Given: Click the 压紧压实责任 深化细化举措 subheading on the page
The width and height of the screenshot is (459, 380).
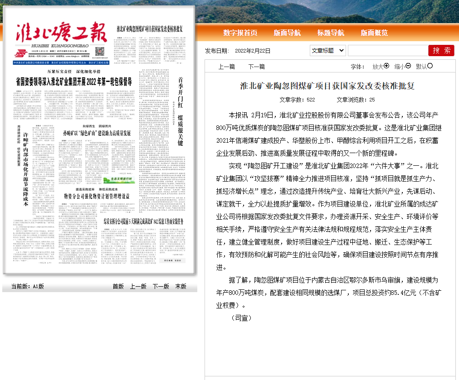Looking at the screenshot, I should click(74, 71).
